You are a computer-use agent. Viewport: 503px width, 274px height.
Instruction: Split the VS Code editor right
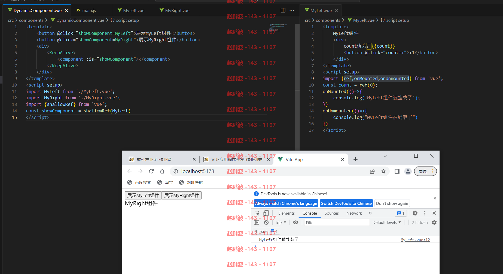(283, 10)
